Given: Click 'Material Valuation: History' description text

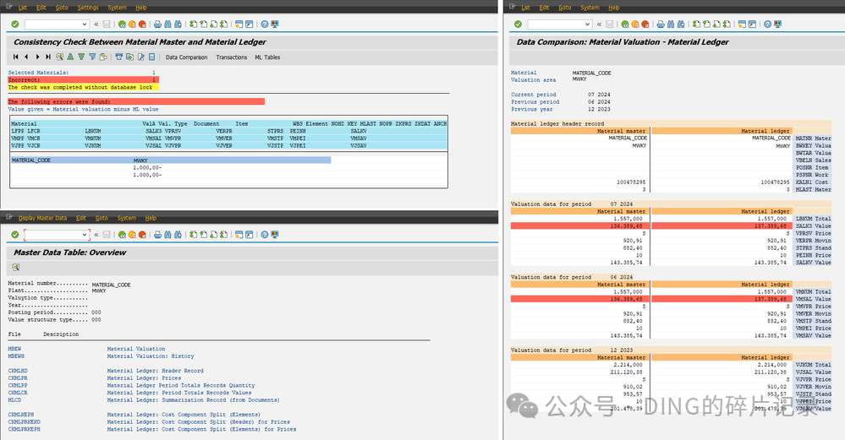Looking at the screenshot, I should (x=151, y=356).
